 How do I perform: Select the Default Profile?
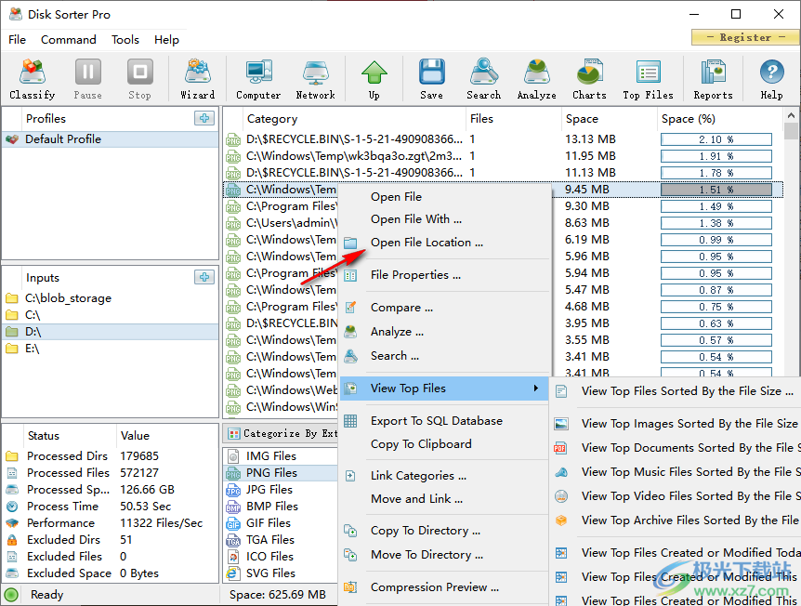(111, 139)
